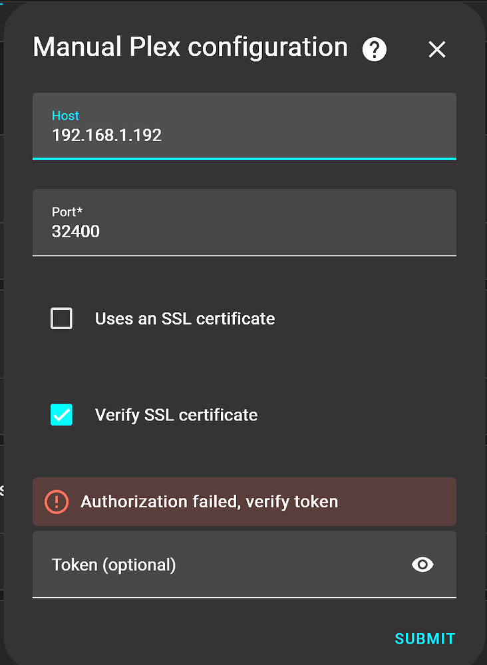Screen dimensions: 487x665
Task: Disable the Verify SSL certificate option
Action: (x=61, y=414)
